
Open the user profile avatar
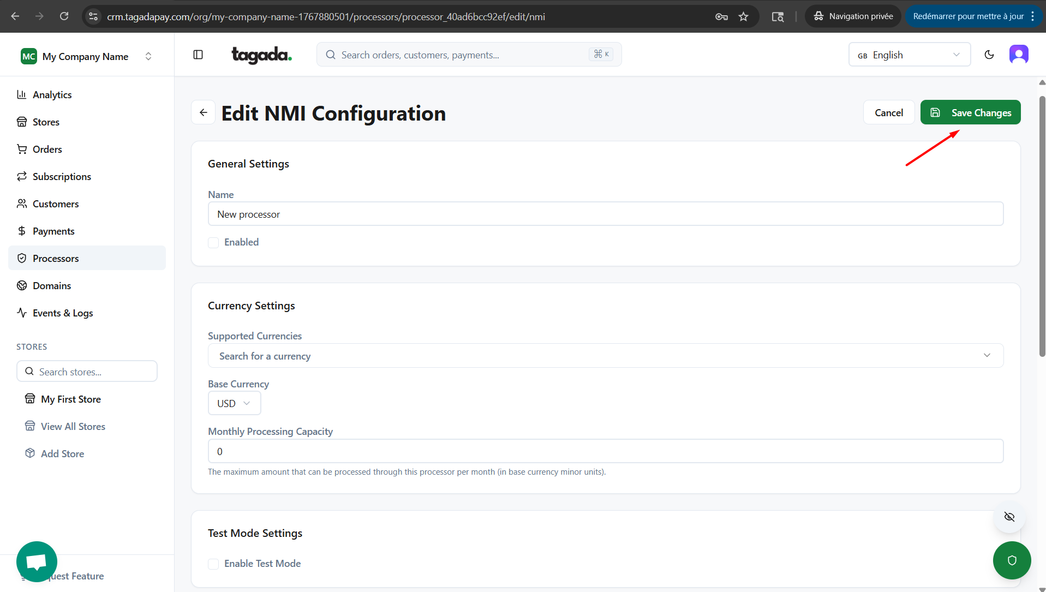pos(1018,55)
